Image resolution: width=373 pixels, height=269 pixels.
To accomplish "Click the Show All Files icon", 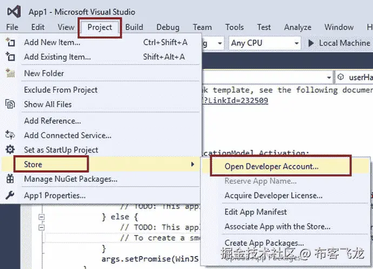I will point(10,104).
